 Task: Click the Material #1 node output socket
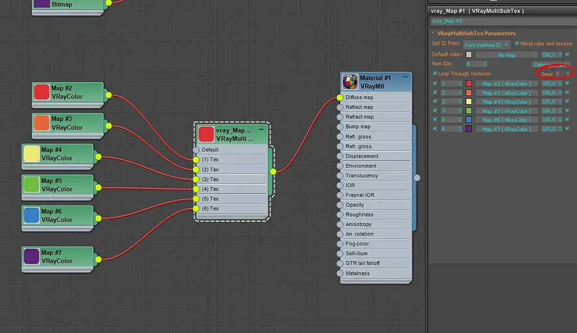click(417, 178)
